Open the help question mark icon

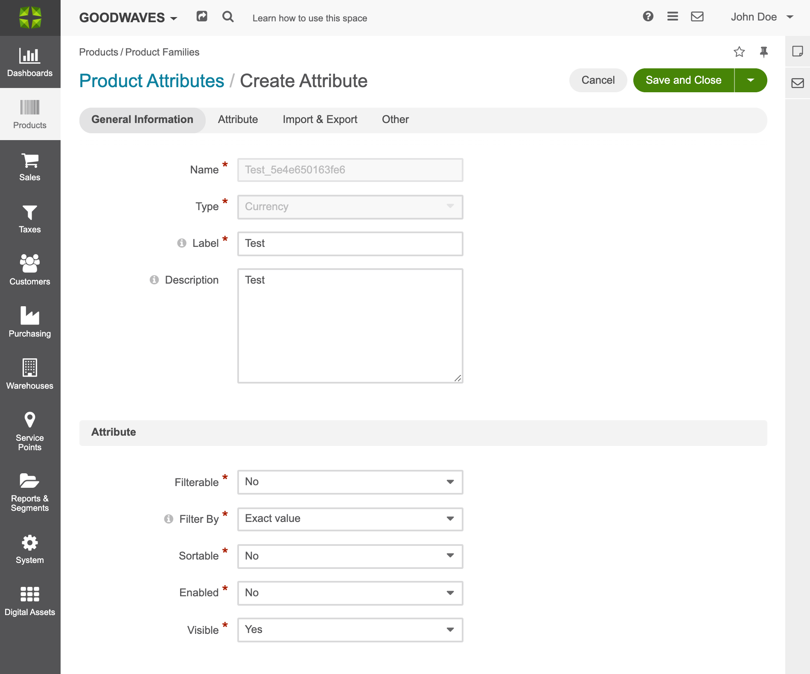[648, 17]
